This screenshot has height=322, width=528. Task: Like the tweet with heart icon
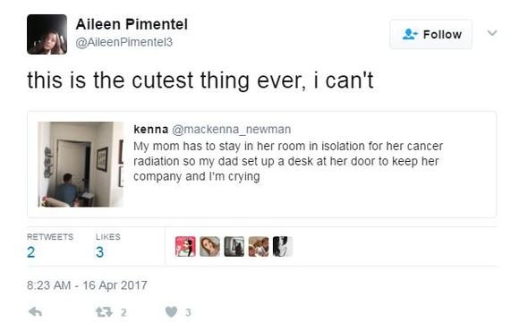point(172,312)
